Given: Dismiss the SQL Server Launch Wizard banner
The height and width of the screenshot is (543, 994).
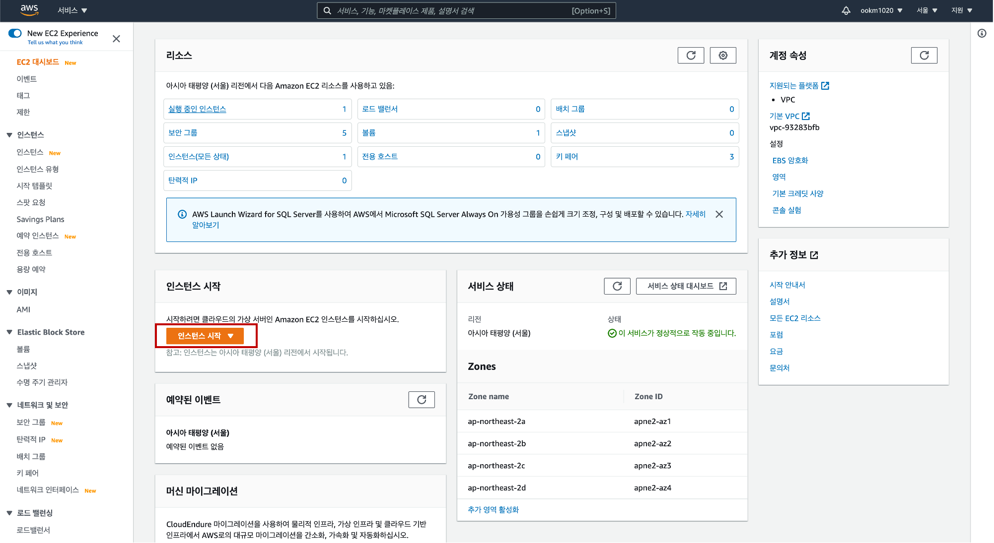Looking at the screenshot, I should coord(719,214).
